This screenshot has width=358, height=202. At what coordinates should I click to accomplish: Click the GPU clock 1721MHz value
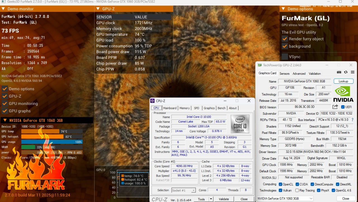click(143, 23)
